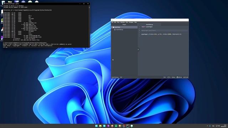Screen dimensions: 228x128
Task: Open Spotify from the taskbar
Action: coord(116,126)
